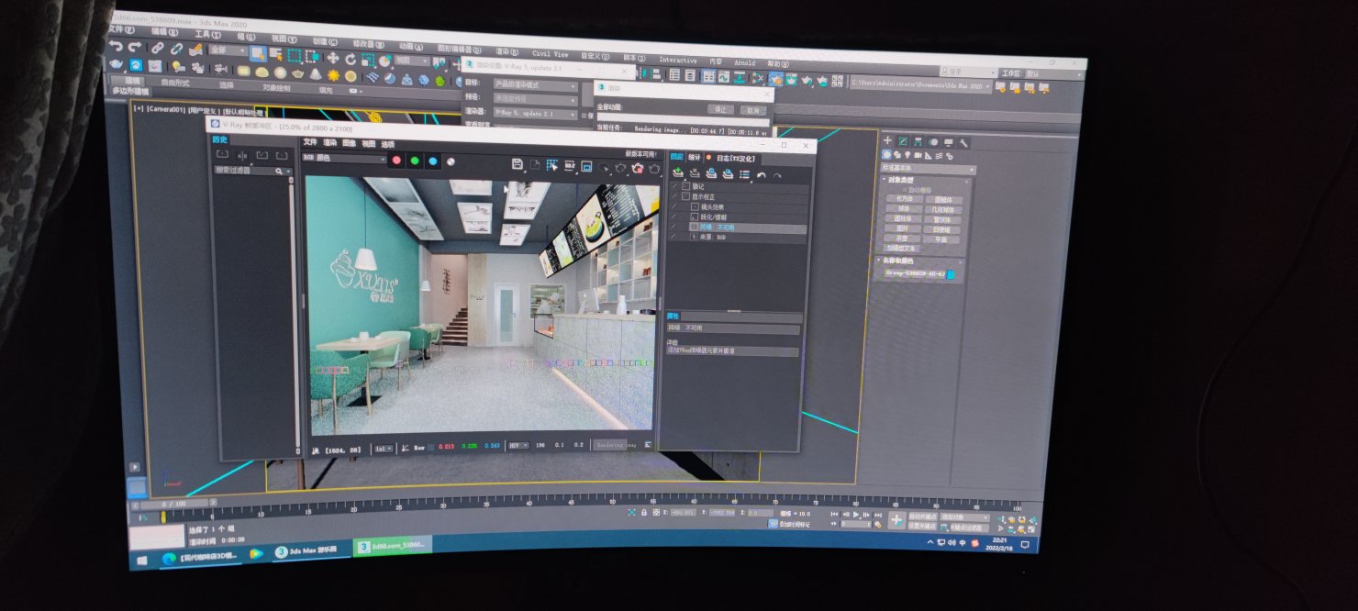Toggle the red channel in V-Ray frame buffer
Viewport: 1358px width, 611px height.
click(x=396, y=160)
